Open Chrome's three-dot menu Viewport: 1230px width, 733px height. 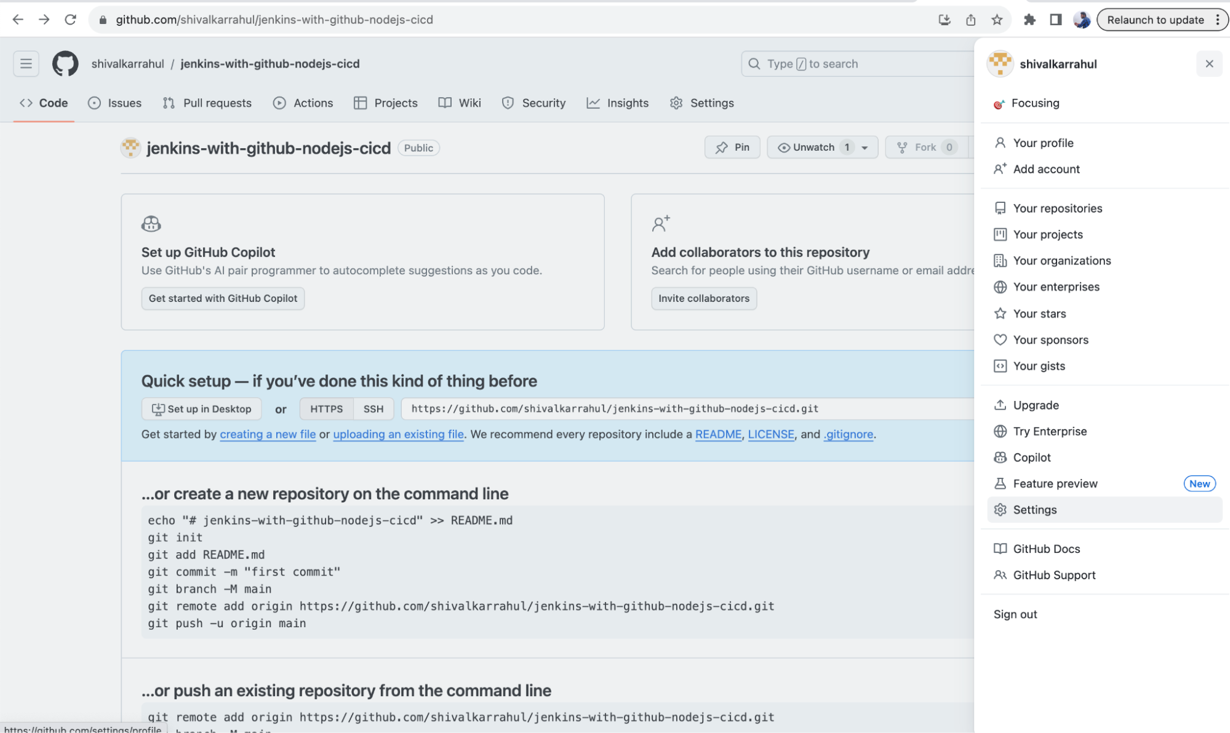(x=1217, y=19)
